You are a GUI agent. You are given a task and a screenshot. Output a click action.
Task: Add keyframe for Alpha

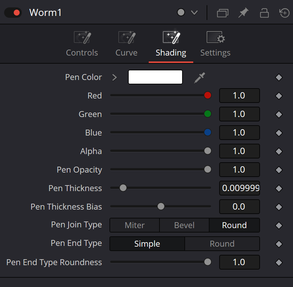[x=279, y=151]
